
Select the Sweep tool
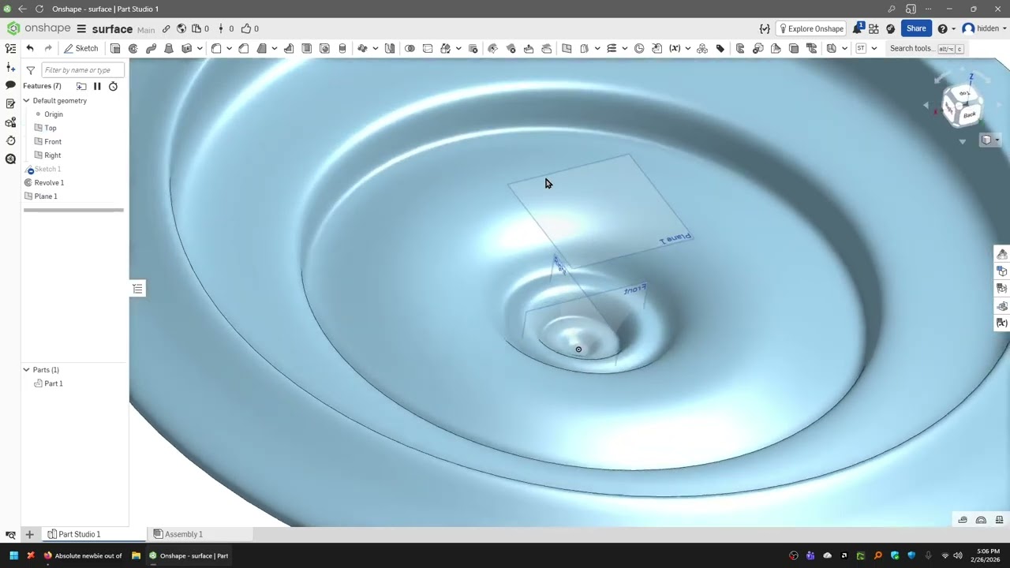tap(151, 48)
